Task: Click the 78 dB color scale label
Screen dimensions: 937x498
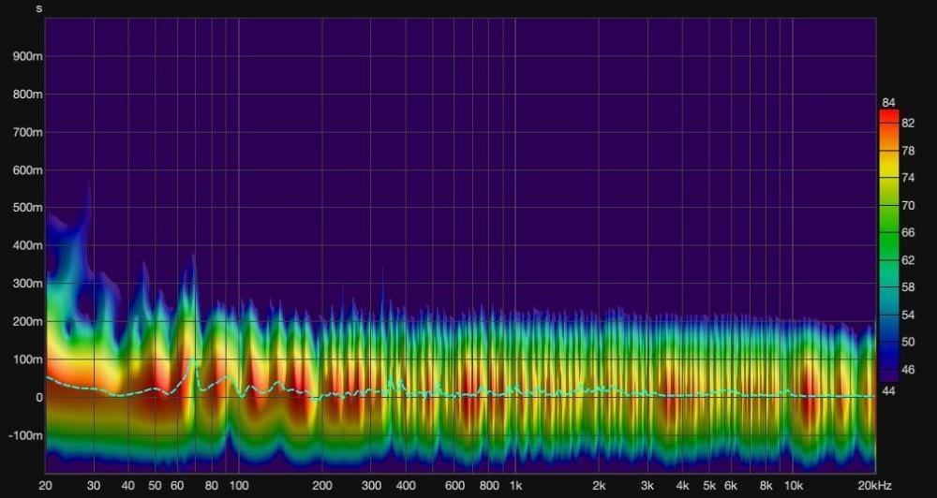Action: point(908,151)
